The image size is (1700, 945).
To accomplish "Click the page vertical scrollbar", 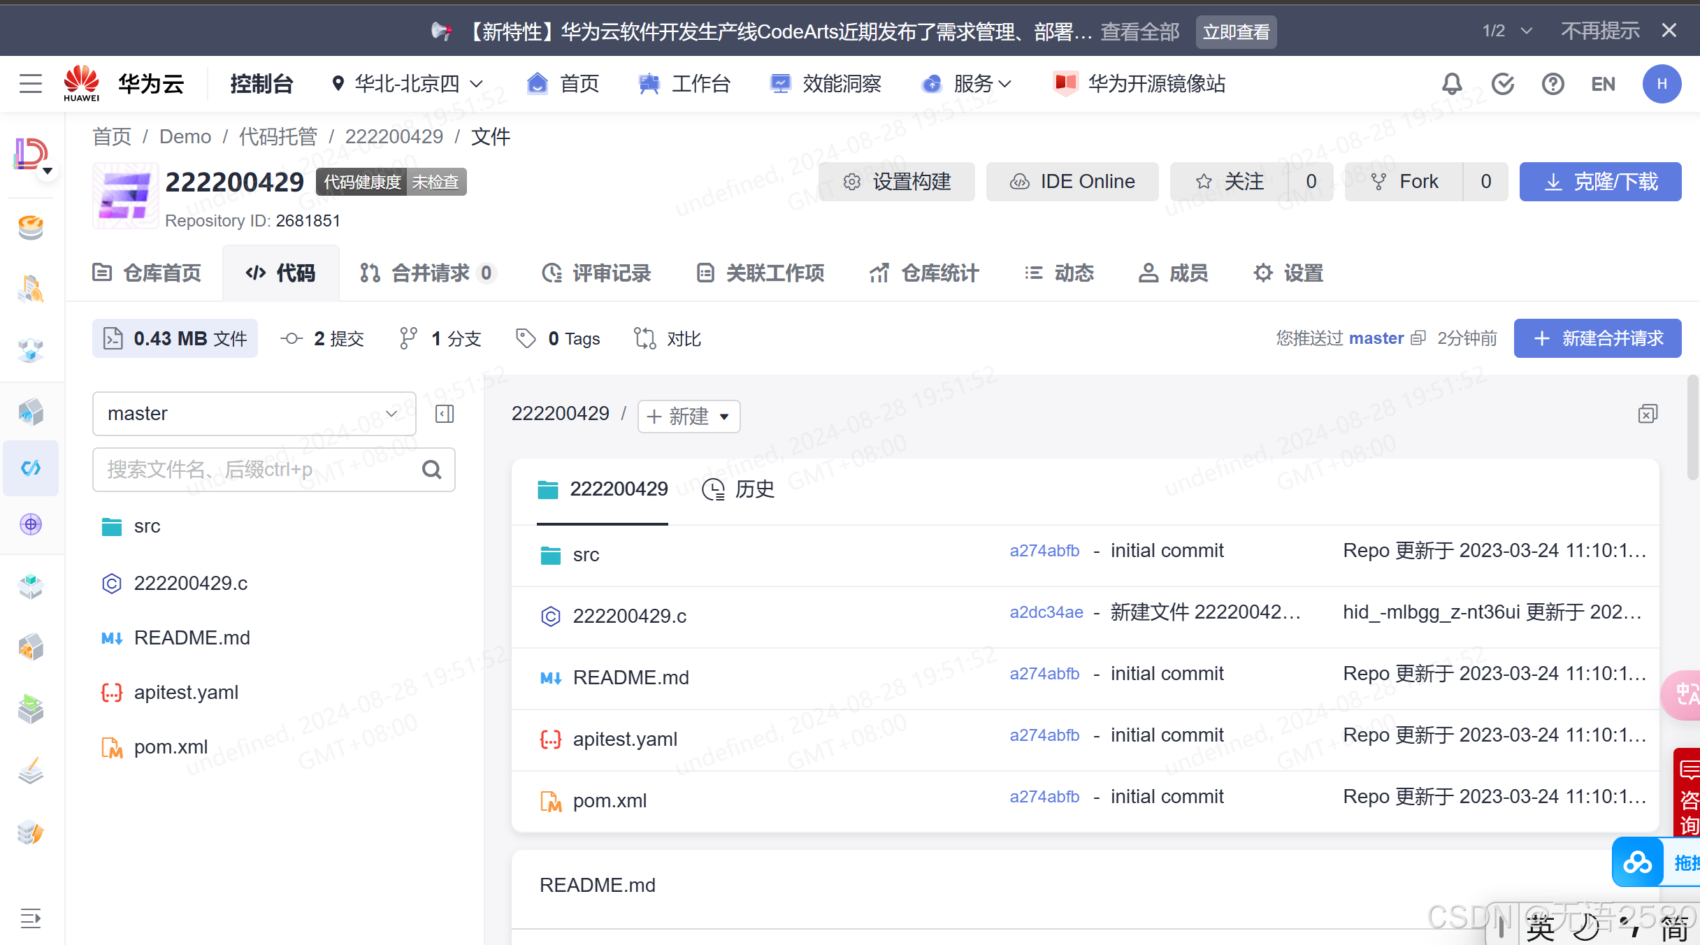I will tap(1692, 428).
